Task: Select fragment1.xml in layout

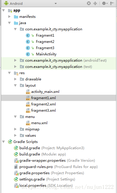Action: click(x=43, y=98)
